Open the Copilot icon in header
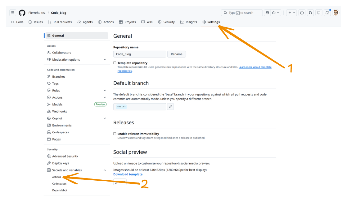The width and height of the screenshot is (347, 202). click(x=267, y=13)
